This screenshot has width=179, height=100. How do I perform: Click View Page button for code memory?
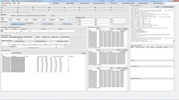coord(125,68)
